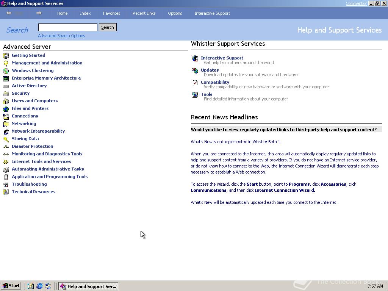The image size is (388, 291).
Task: Click the Search button
Action: tap(108, 27)
